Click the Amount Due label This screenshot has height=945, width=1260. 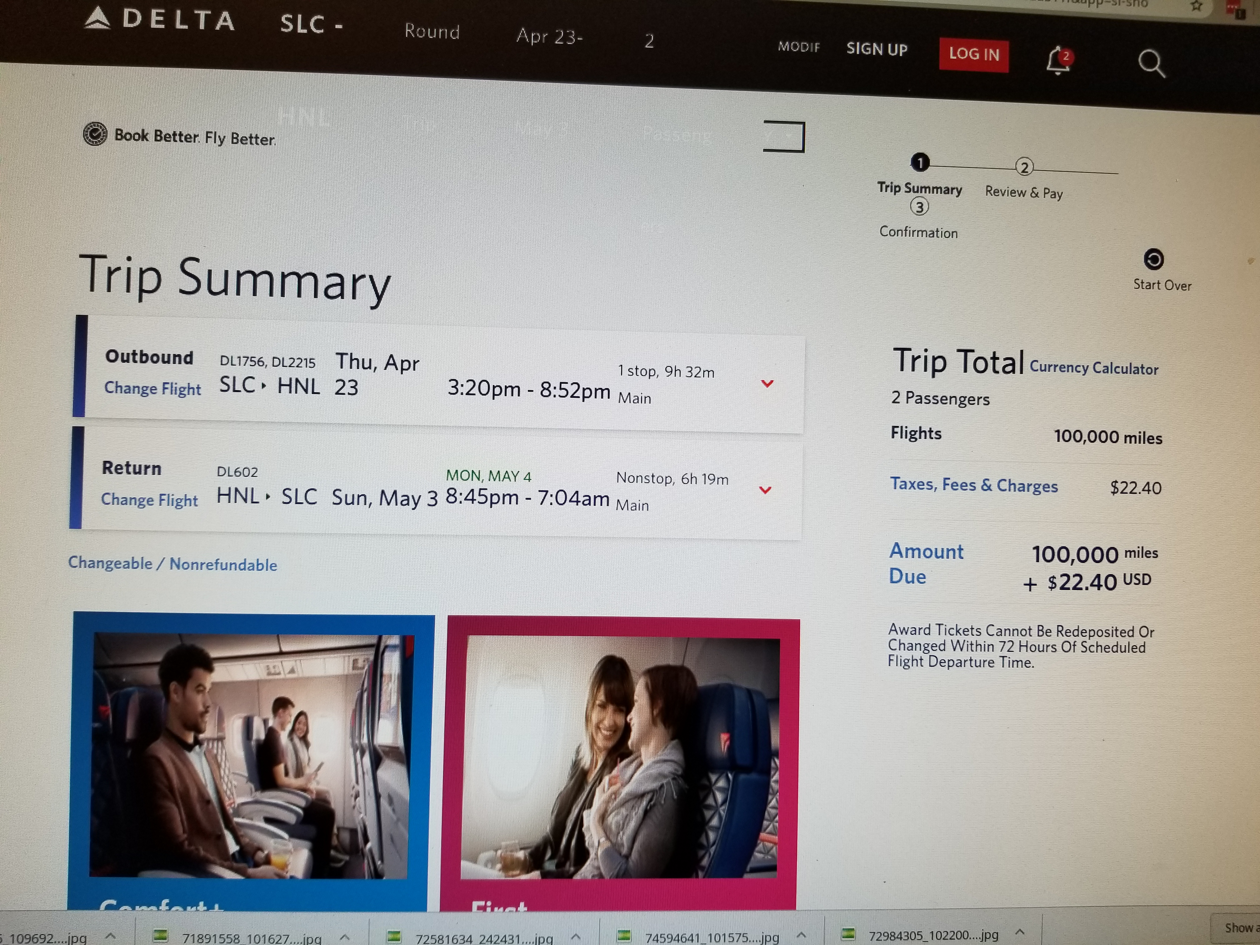[926, 563]
